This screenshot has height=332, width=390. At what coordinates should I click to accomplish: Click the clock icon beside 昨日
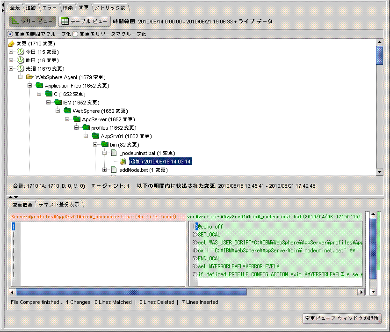point(21,60)
